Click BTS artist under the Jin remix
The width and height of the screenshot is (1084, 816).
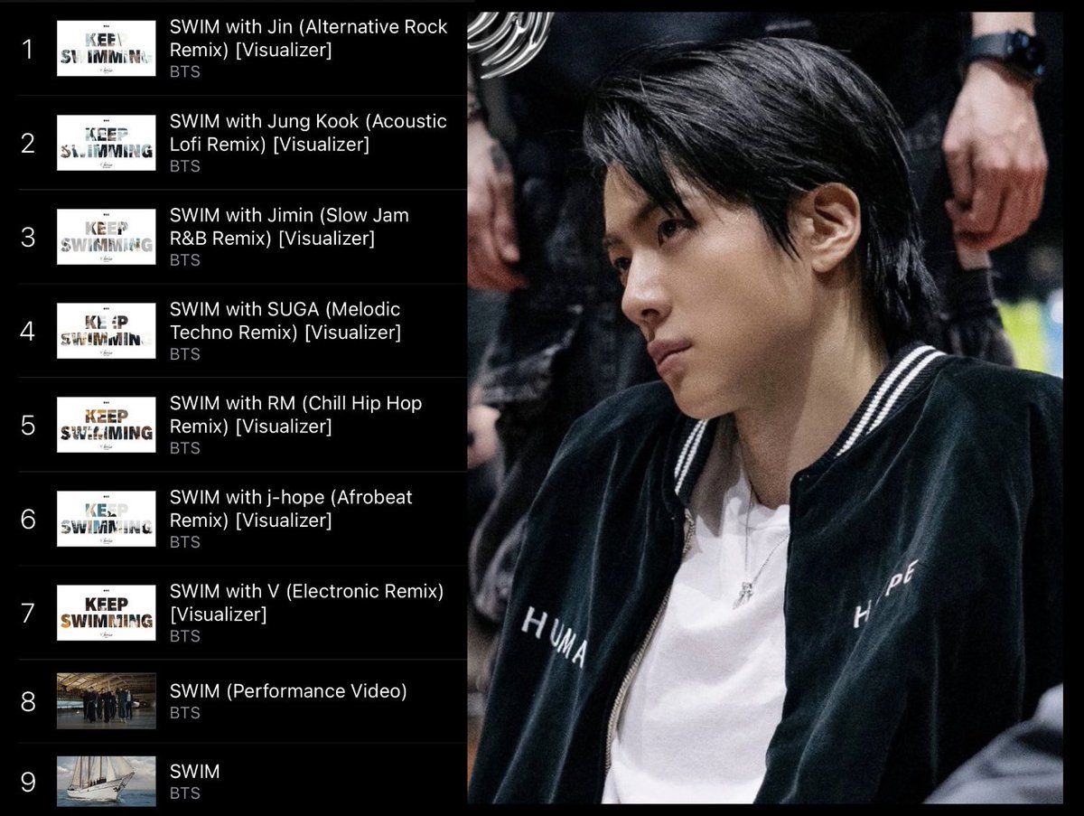(185, 72)
